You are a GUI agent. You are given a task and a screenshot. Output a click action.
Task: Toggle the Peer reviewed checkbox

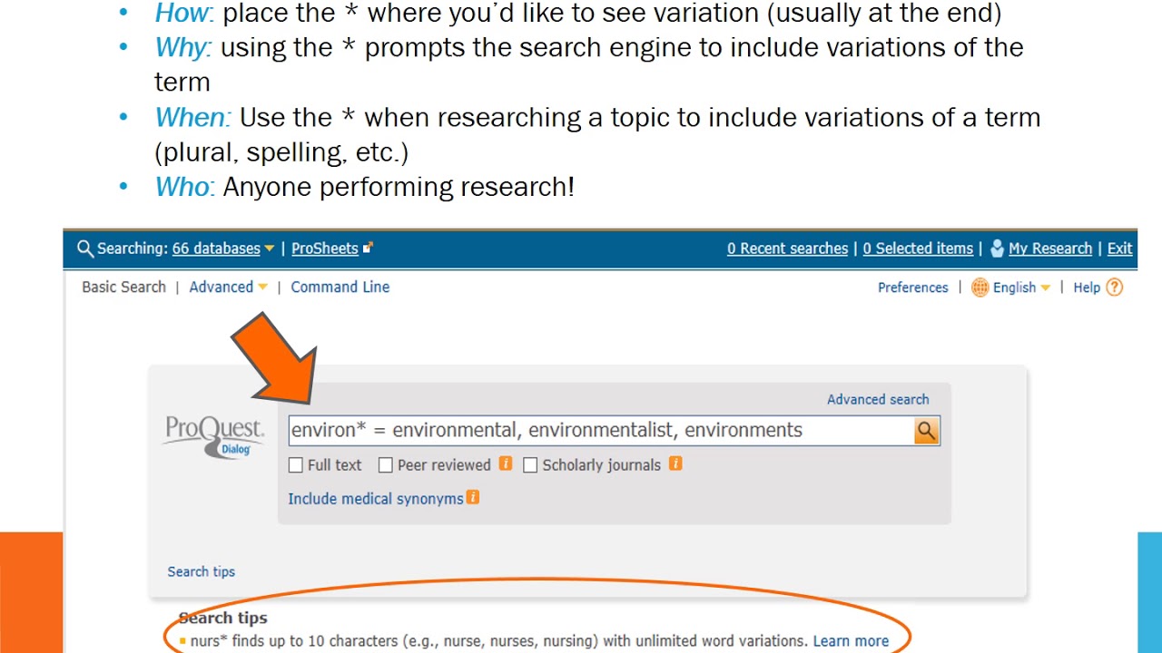tap(386, 465)
